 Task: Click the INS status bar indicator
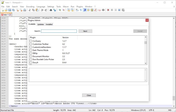tap(170, 110)
